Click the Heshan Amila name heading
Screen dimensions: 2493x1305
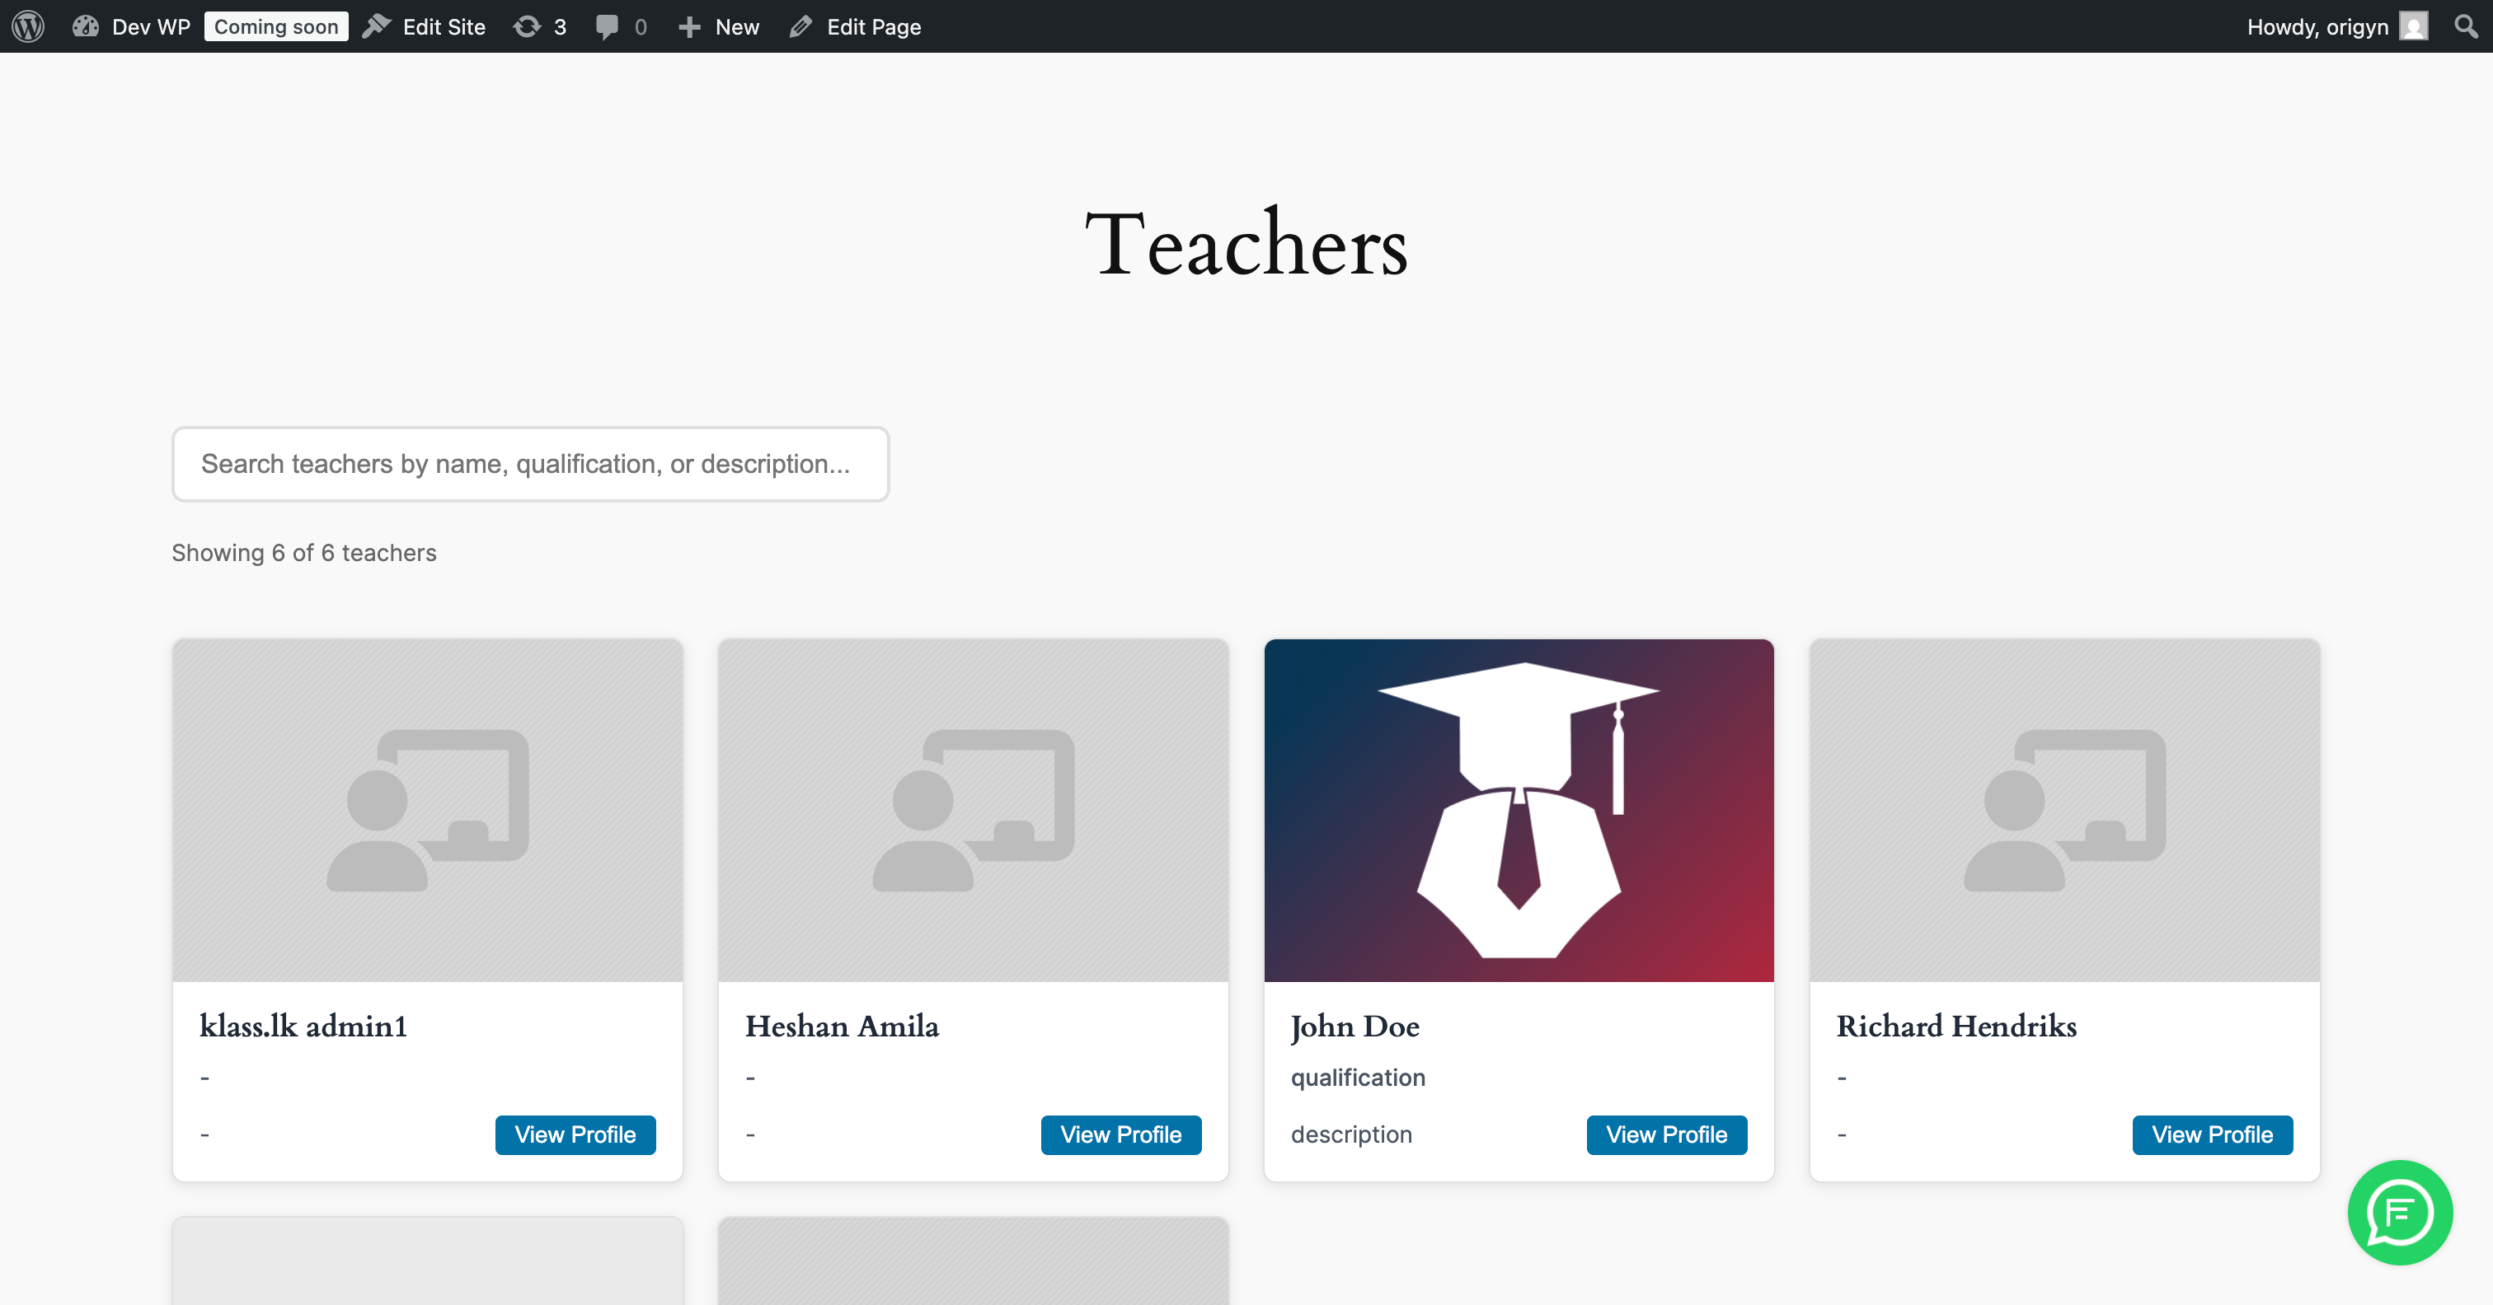pyautogui.click(x=842, y=1026)
